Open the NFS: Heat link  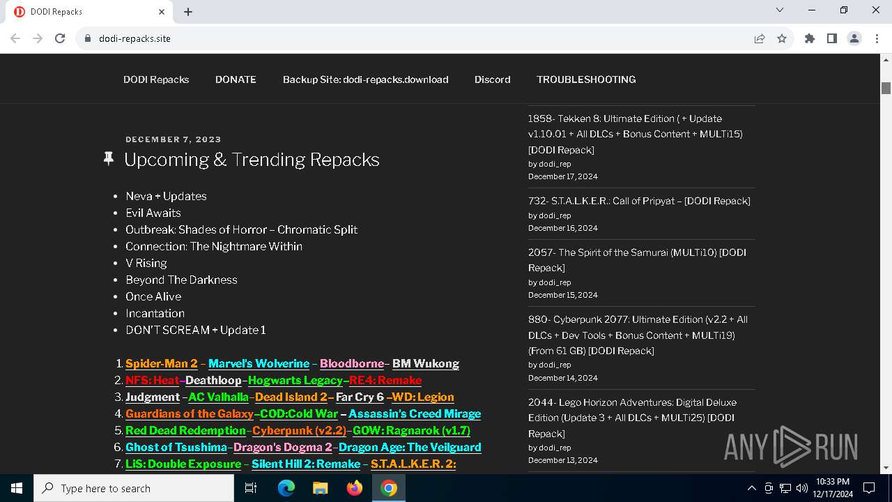[x=153, y=380]
